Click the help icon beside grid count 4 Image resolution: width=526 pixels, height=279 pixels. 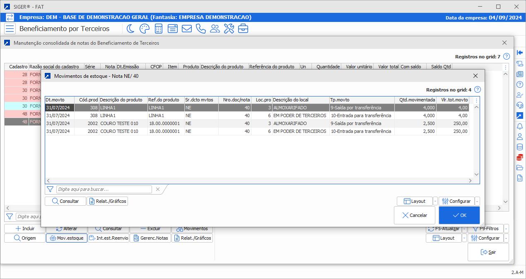click(478, 89)
